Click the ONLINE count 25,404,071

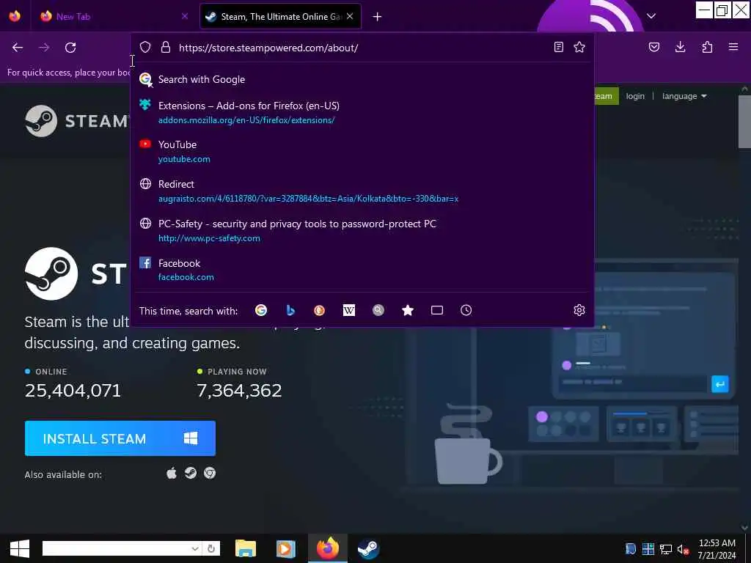73,391
